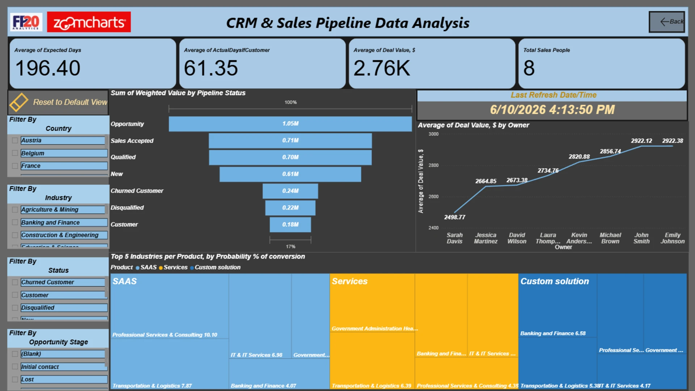Select SAAS IT & IT Services 6.98 tile
The width and height of the screenshot is (695, 391).
point(260,316)
